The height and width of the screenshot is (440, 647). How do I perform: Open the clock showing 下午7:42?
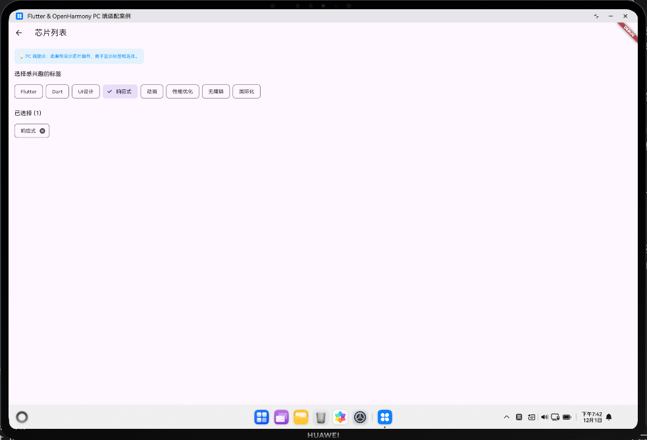[592, 417]
